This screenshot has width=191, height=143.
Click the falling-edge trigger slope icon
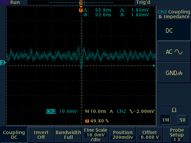[131, 111]
